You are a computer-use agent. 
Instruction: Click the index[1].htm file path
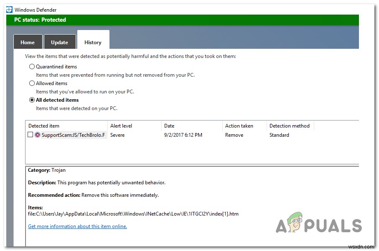(133, 213)
